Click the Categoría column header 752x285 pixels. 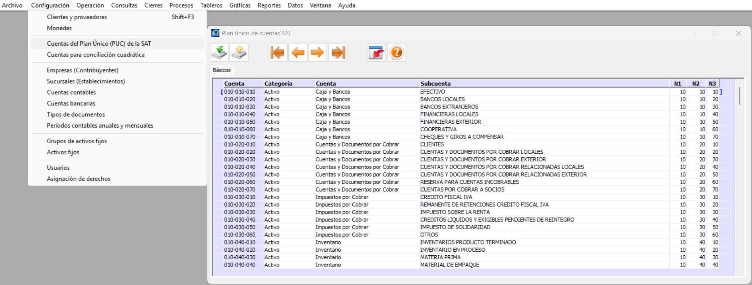[x=278, y=83]
